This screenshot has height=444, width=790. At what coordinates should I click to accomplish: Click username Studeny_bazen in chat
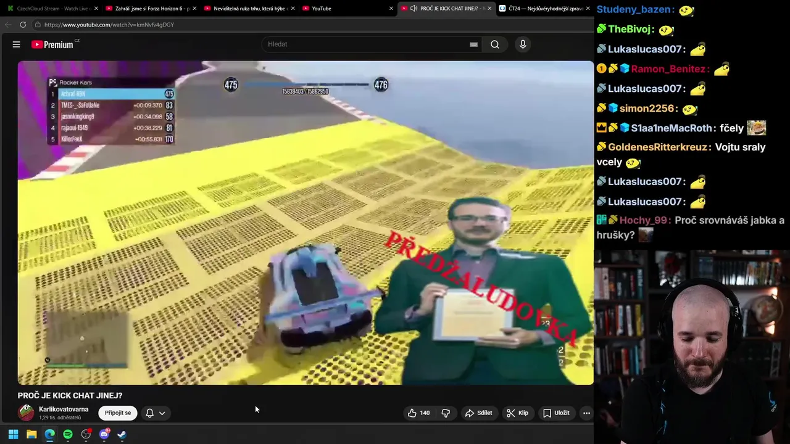(x=634, y=9)
